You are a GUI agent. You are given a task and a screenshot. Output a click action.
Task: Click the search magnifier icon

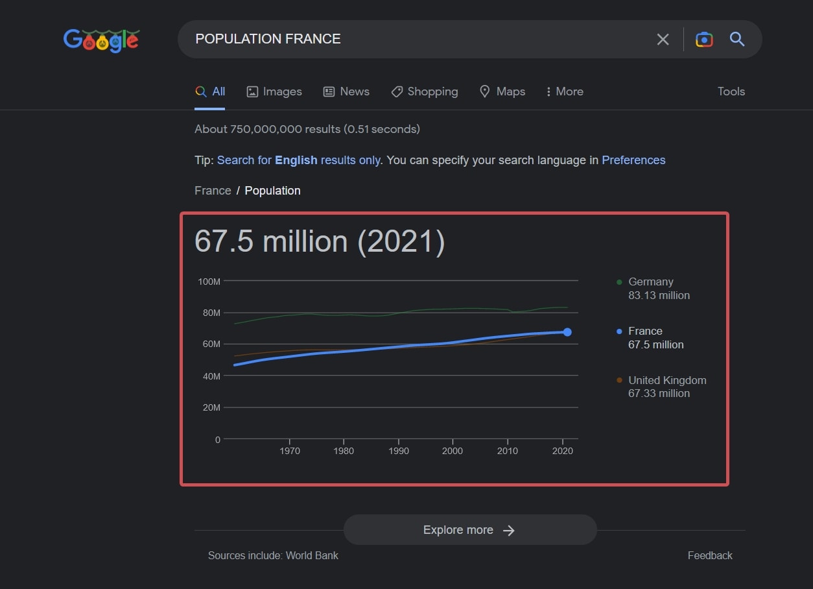tap(737, 39)
